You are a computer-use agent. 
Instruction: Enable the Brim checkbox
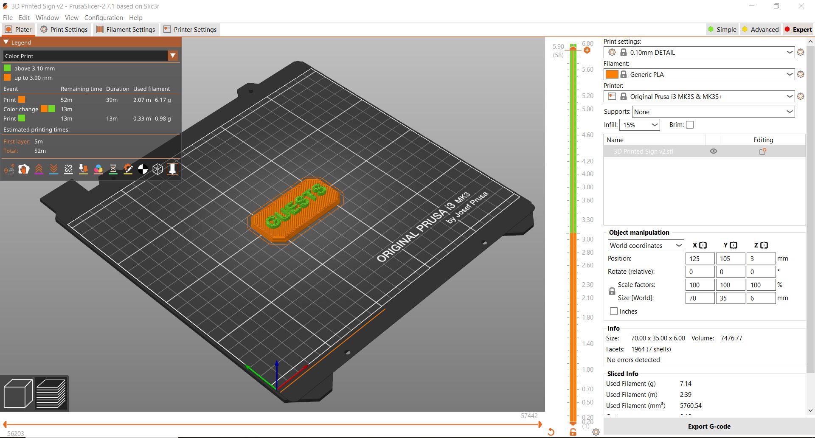pos(690,125)
